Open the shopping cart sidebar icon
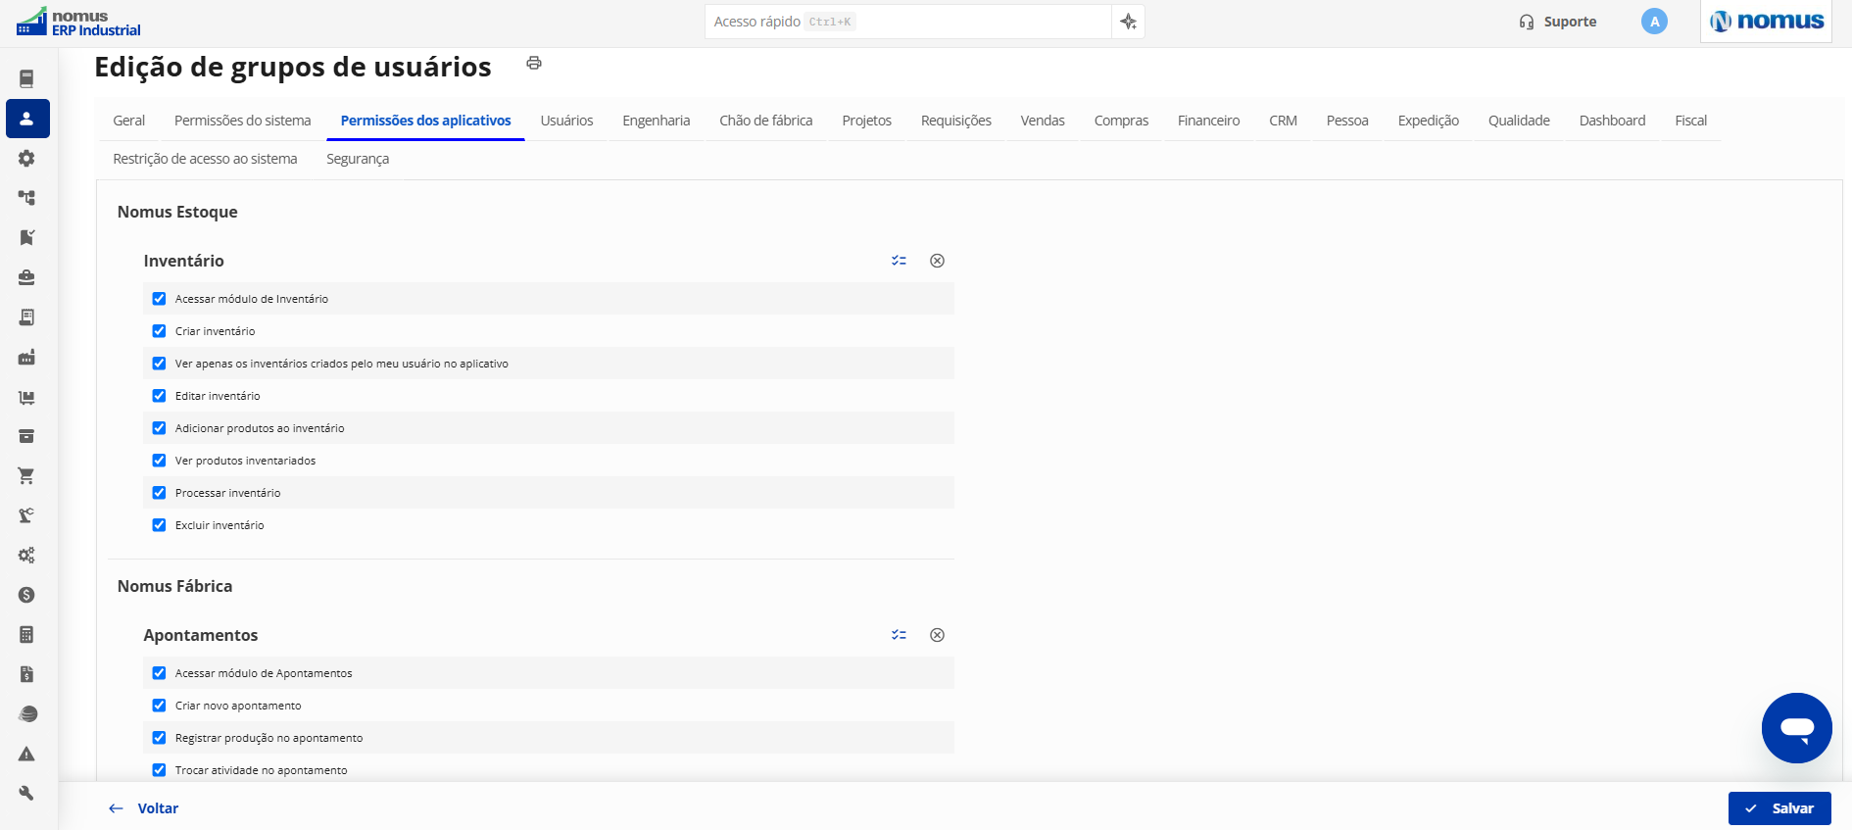 pyautogui.click(x=26, y=475)
